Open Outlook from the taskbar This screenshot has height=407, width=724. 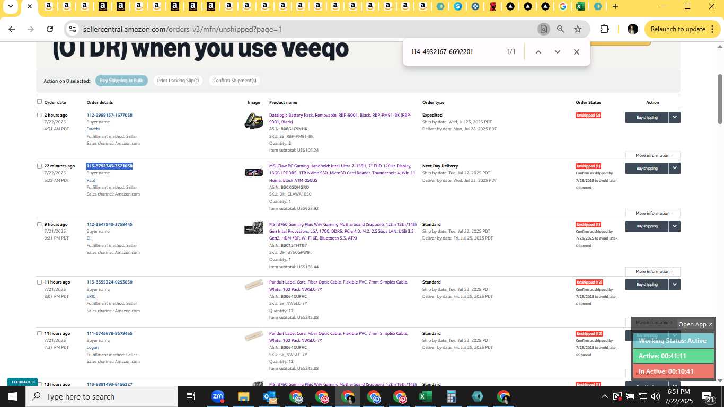coord(269,396)
